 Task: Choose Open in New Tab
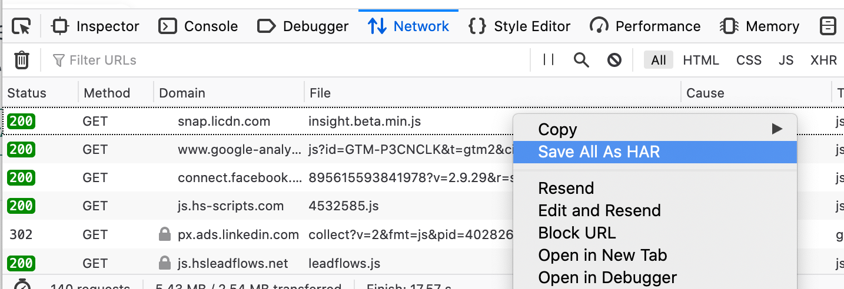point(655,255)
